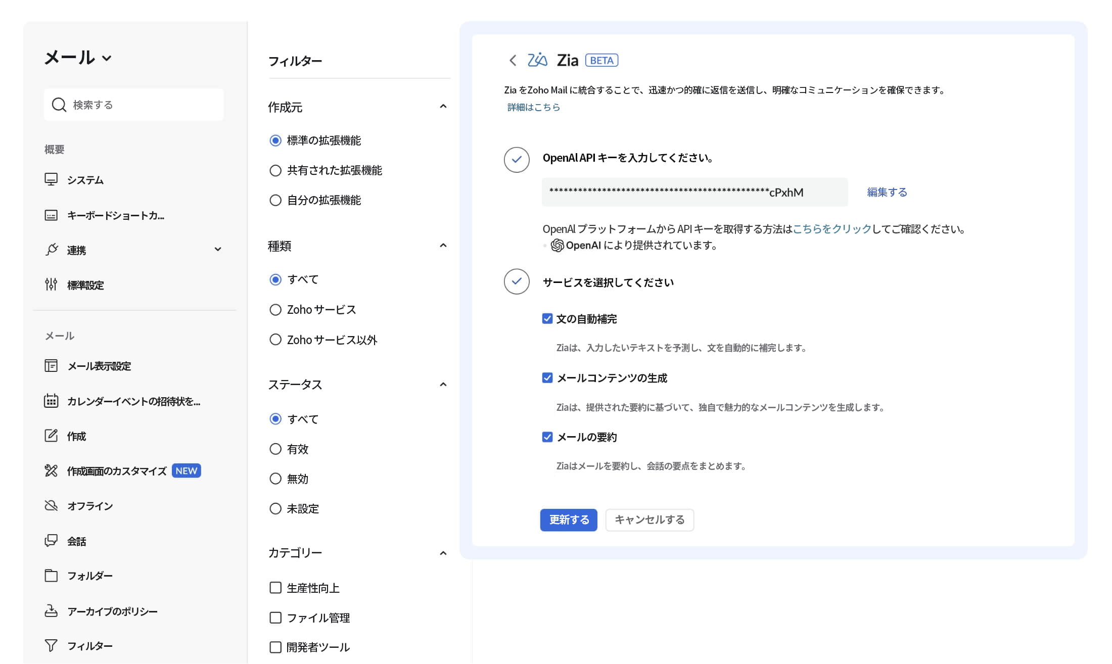The image size is (1112, 664).
Task: Click the back arrow beside Zia logo
Action: pyautogui.click(x=513, y=61)
